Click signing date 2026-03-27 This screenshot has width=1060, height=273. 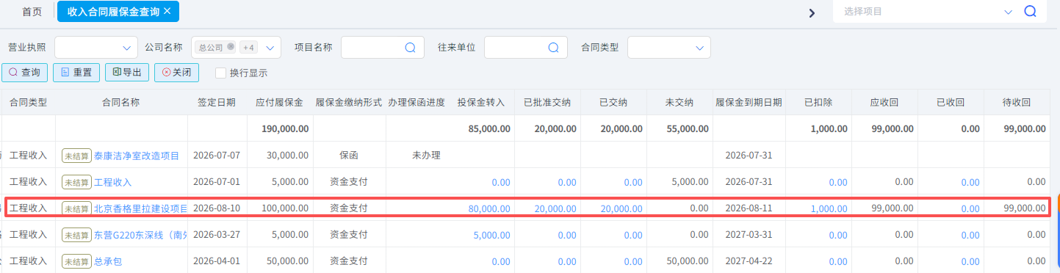point(217,236)
